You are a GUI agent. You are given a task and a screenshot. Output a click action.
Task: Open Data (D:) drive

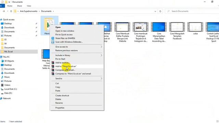[8, 93]
